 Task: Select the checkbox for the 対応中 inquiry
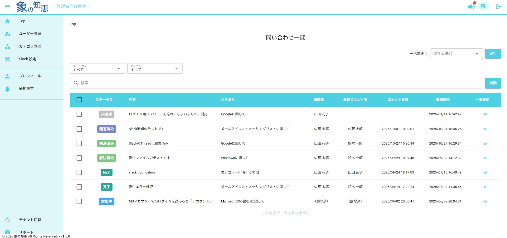79,201
